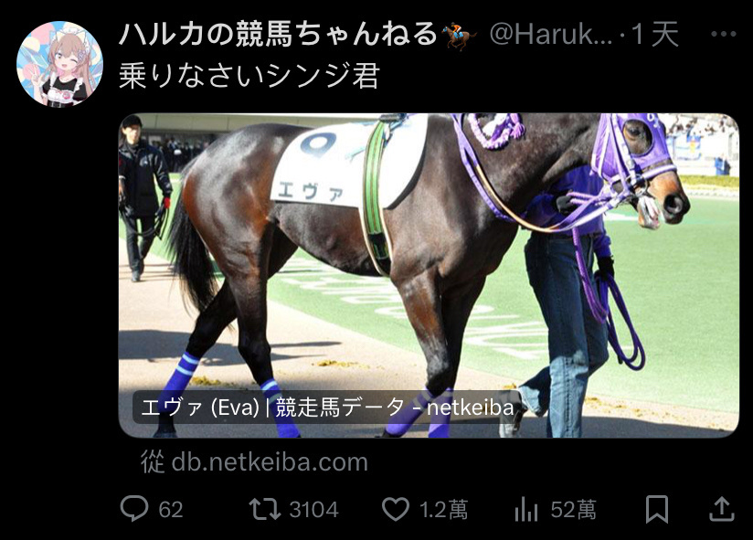753x540 pixels.
Task: Open the horse photo link card
Action: pyautogui.click(x=429, y=275)
